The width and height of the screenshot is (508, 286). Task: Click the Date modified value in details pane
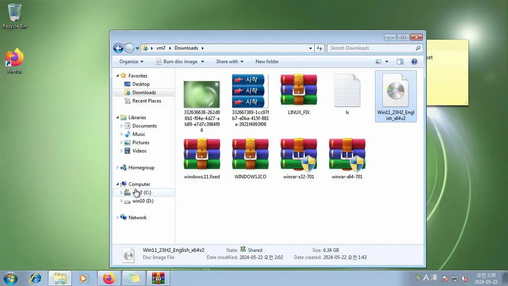tap(261, 257)
